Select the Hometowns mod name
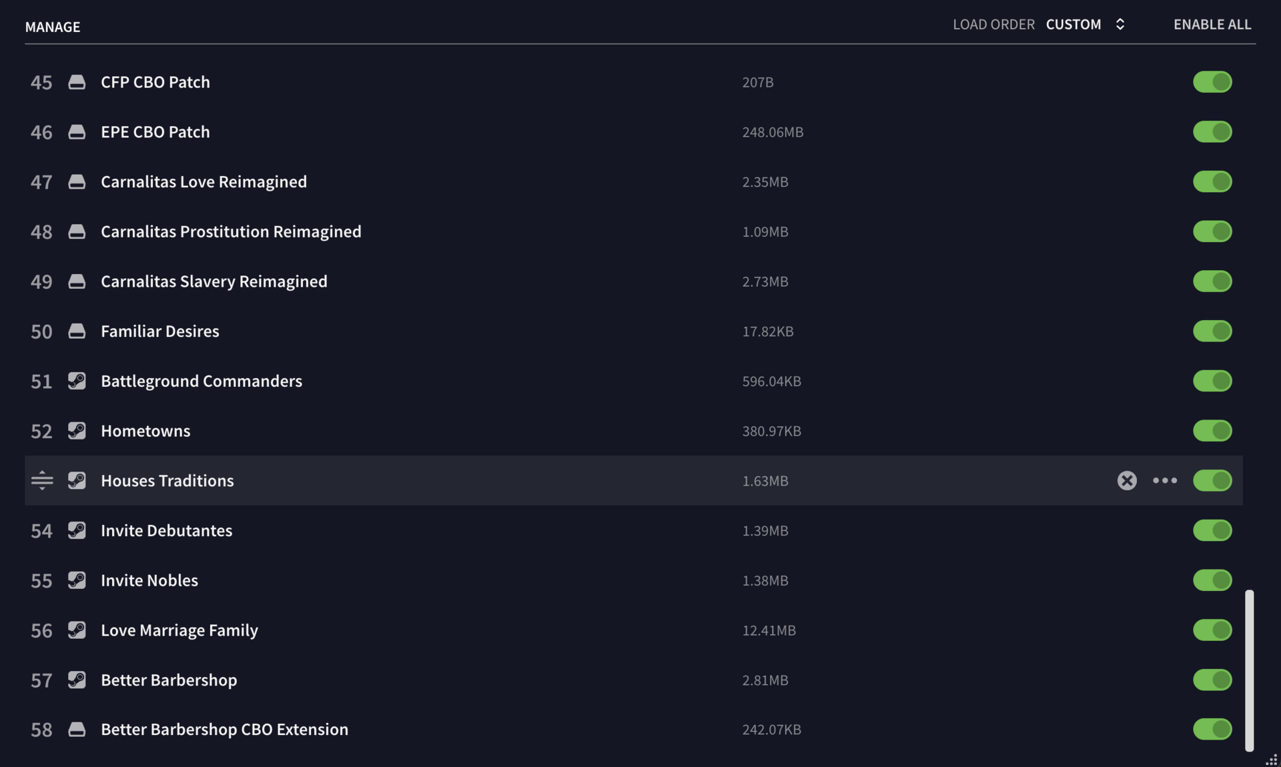This screenshot has width=1281, height=767. [145, 431]
